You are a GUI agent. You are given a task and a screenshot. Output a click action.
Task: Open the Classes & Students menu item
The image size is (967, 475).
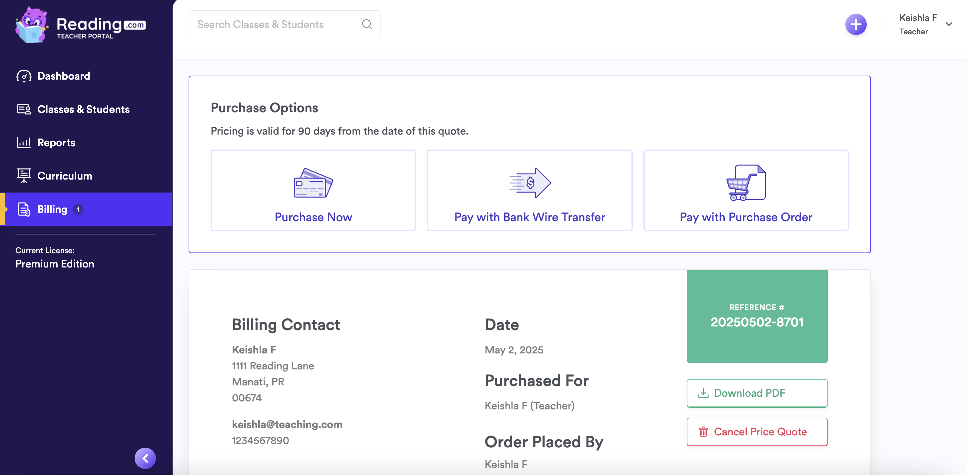point(83,109)
